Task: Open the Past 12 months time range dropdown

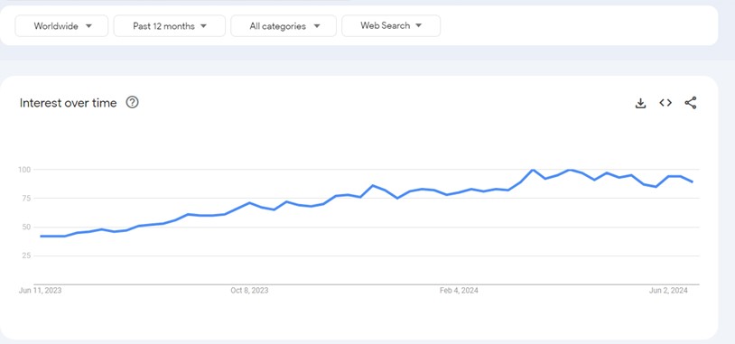Action: coord(169,26)
